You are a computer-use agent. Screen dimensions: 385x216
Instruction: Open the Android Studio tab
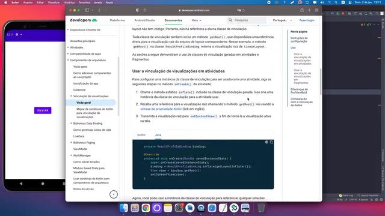144,20
